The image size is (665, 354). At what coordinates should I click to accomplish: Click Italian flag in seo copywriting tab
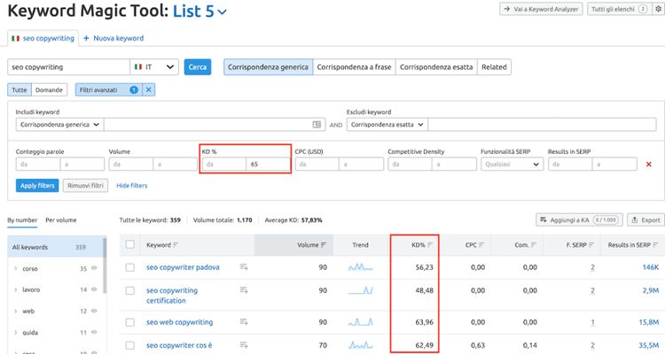16,38
